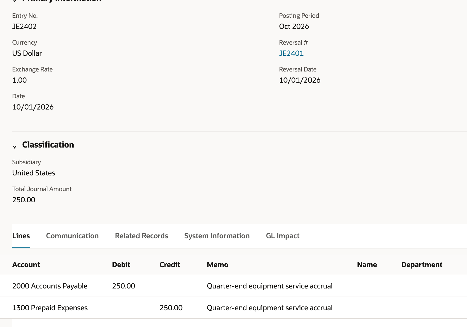467x327 pixels.
Task: Click the Credit column header
Action: [x=170, y=265]
